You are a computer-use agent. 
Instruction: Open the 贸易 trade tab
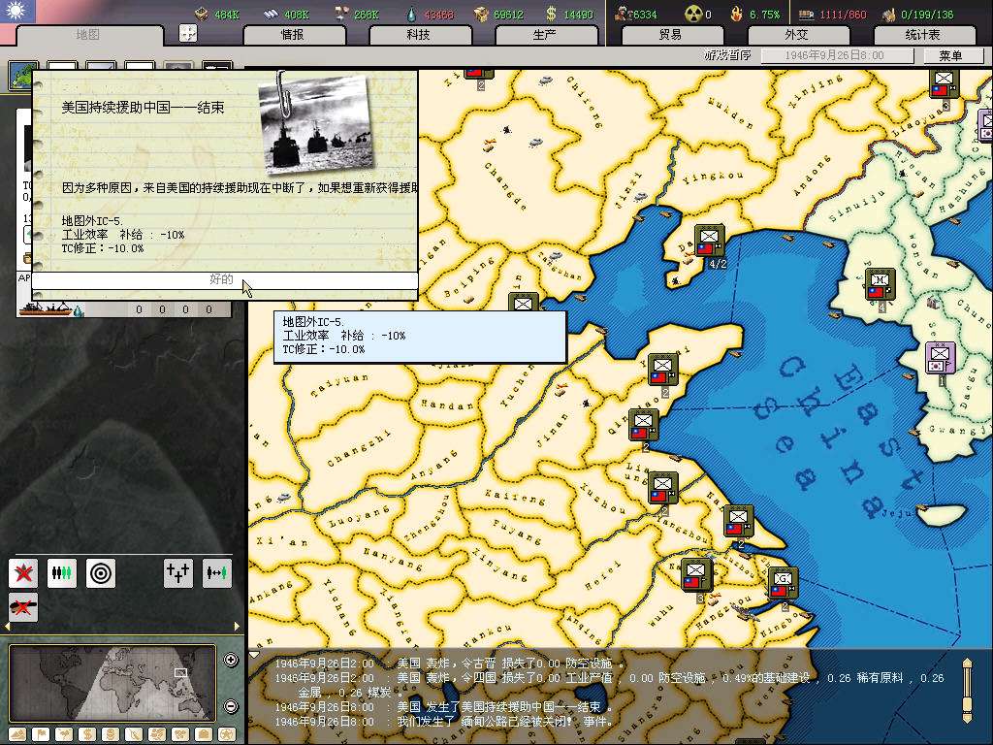(671, 35)
